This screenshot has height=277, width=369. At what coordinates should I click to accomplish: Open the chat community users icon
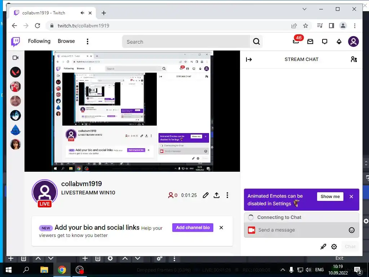point(354,60)
